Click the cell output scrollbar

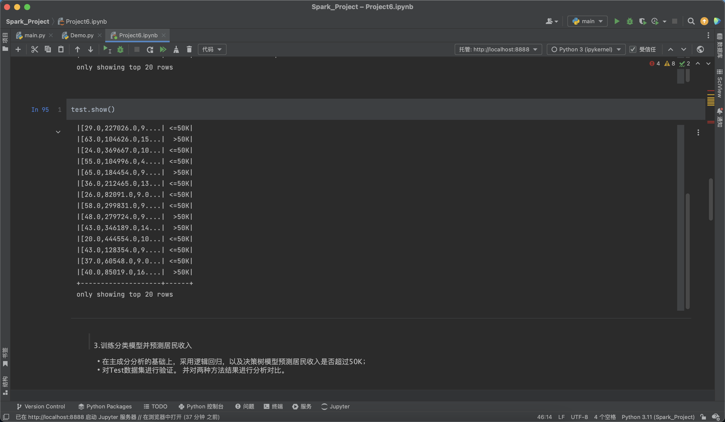point(688,251)
